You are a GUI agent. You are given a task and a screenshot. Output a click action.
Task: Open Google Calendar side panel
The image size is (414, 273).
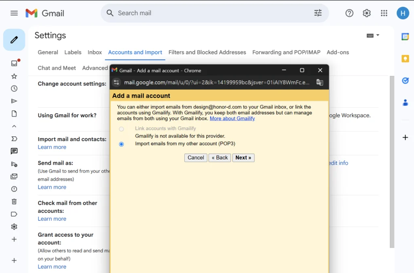(405, 37)
